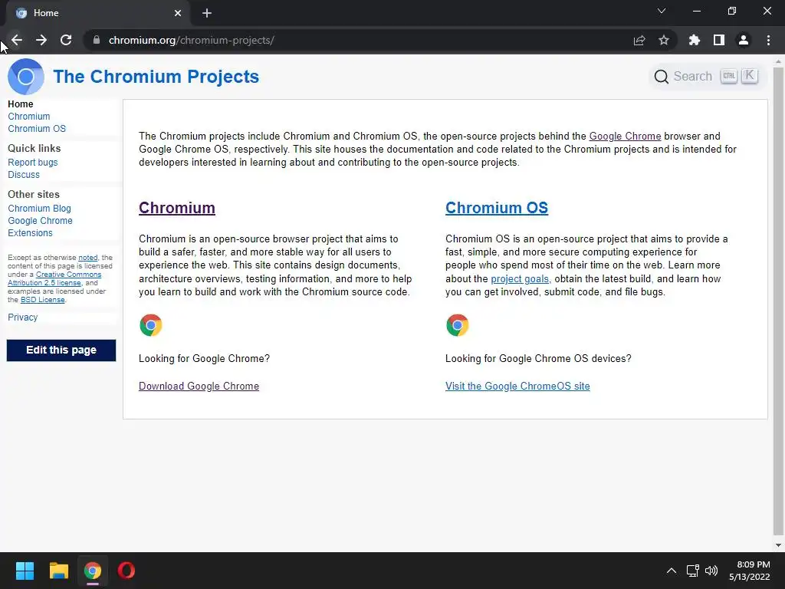Open the Chrome three-dot menu

coord(768,40)
